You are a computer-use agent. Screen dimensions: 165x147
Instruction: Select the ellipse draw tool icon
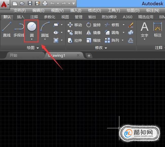coord(56,32)
